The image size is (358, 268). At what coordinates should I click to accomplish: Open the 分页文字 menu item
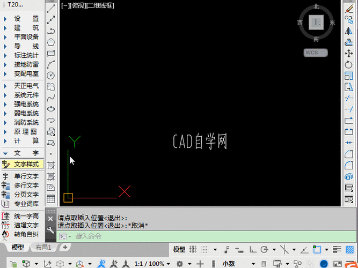22,195
